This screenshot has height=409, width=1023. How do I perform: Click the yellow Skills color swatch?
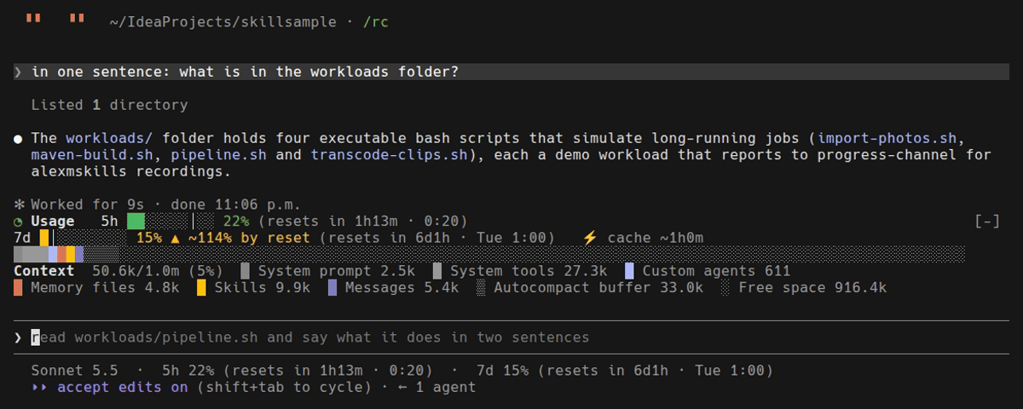point(201,288)
